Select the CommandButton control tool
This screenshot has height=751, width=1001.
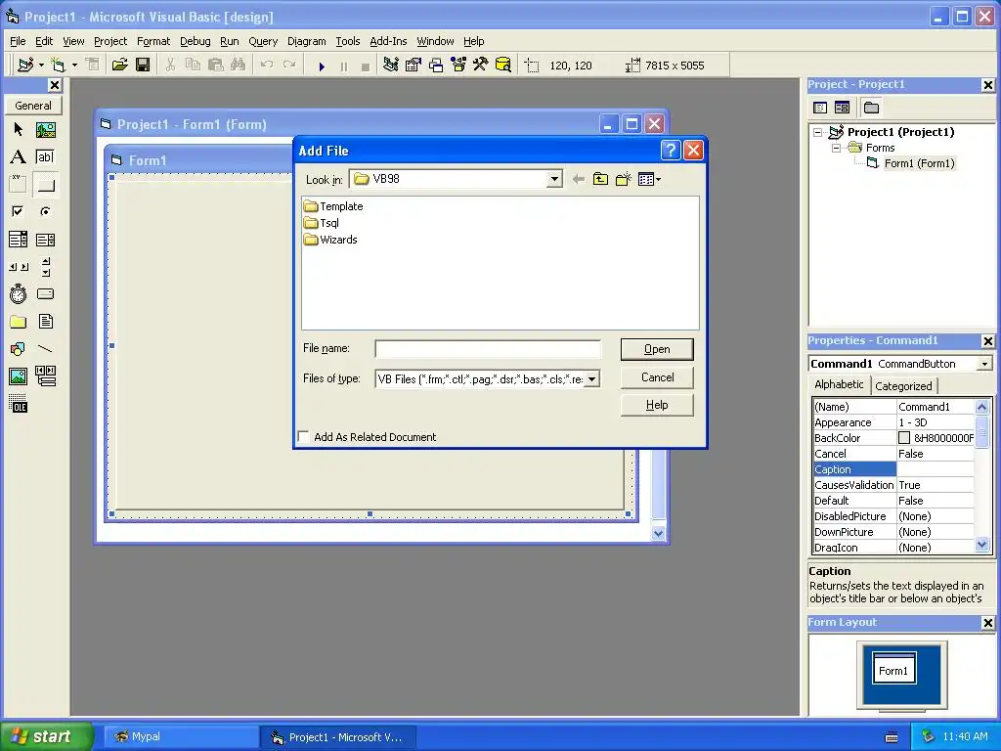pos(45,185)
